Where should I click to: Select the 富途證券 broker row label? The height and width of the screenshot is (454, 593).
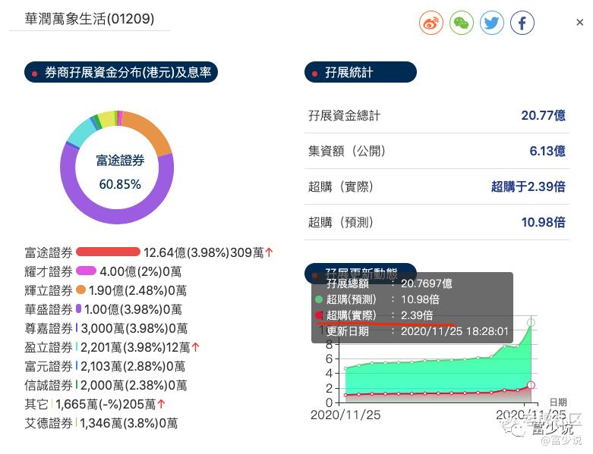pyautogui.click(x=49, y=252)
